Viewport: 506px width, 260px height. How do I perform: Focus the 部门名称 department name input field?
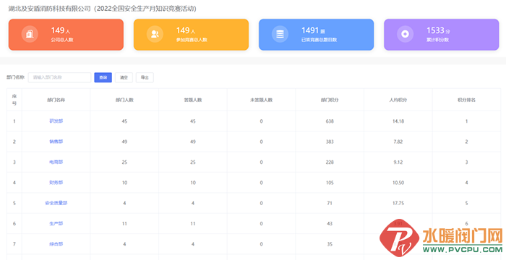tap(59, 77)
